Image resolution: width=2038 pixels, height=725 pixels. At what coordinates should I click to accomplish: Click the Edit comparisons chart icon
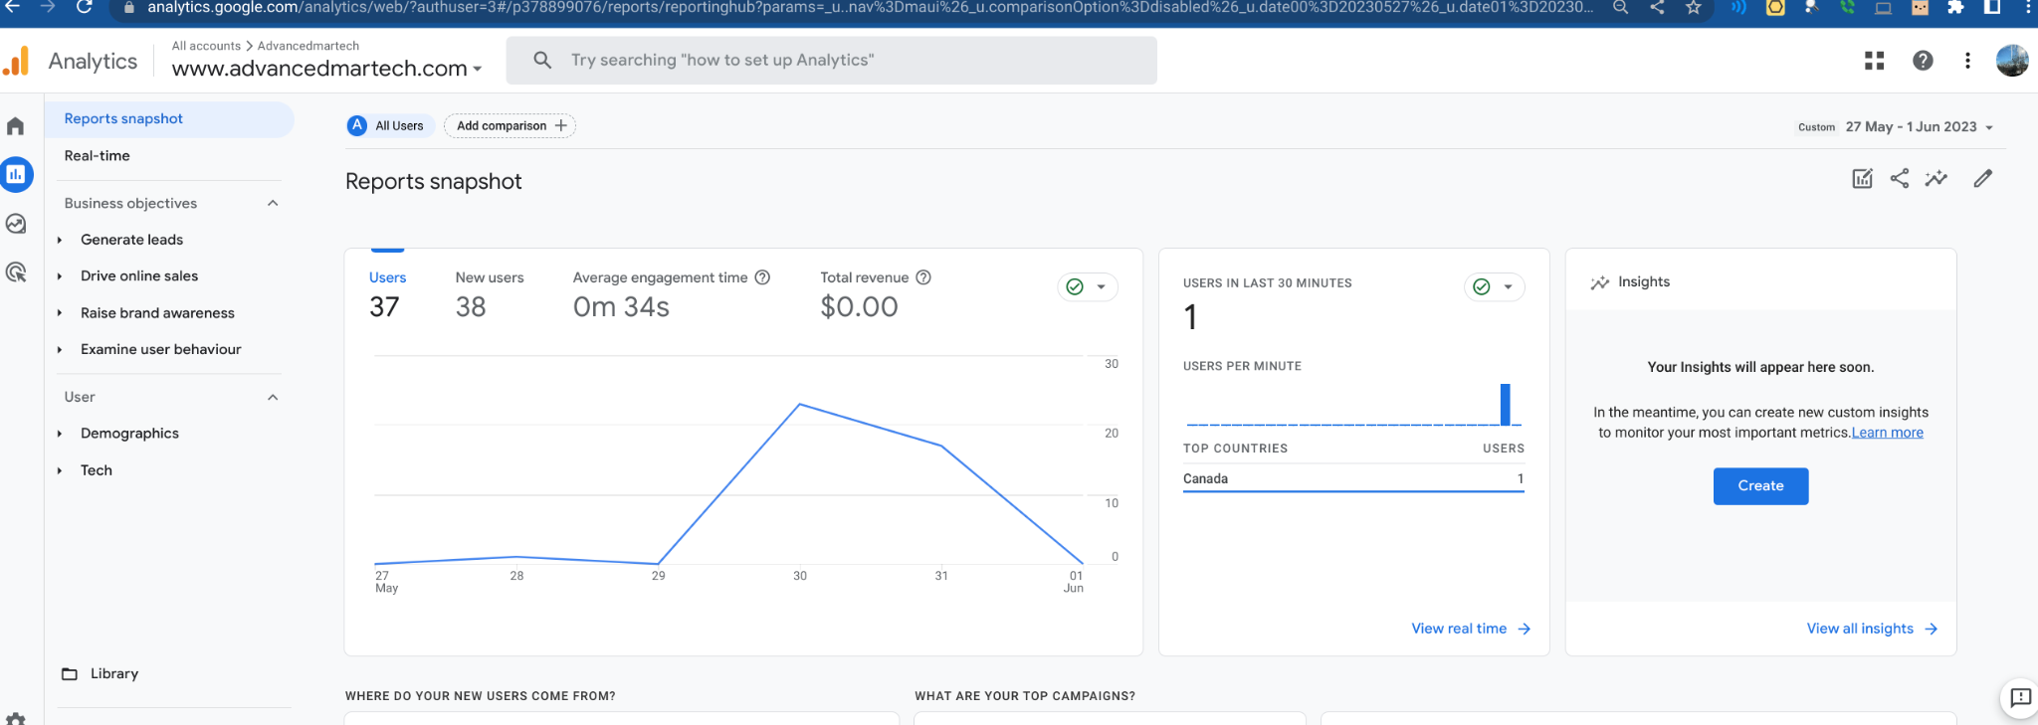coord(1862,179)
